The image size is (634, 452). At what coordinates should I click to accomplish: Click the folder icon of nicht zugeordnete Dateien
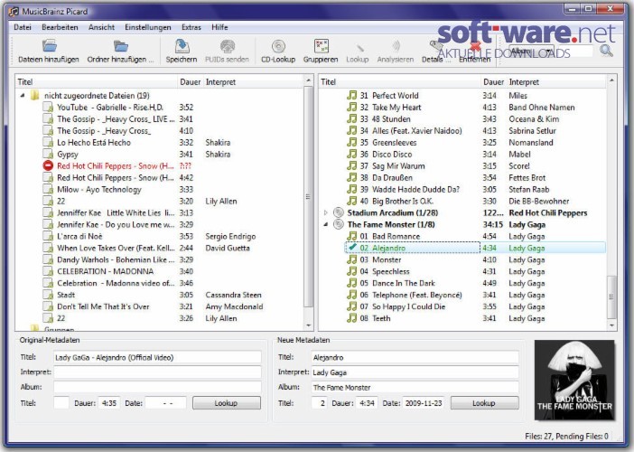[x=35, y=96]
